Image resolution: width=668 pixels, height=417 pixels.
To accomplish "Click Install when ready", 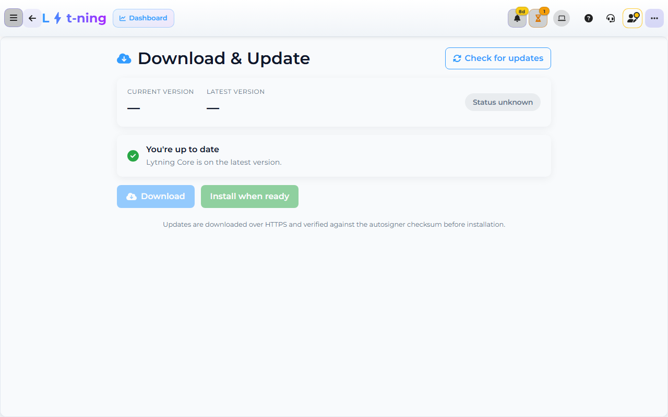I will pos(249,197).
